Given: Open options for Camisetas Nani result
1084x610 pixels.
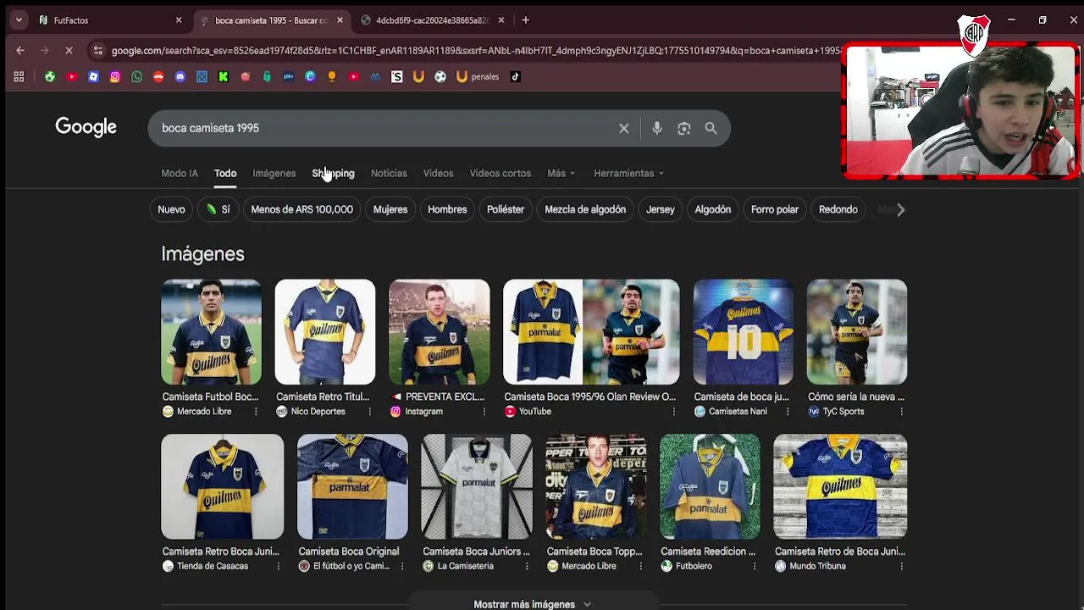Looking at the screenshot, I should (788, 412).
